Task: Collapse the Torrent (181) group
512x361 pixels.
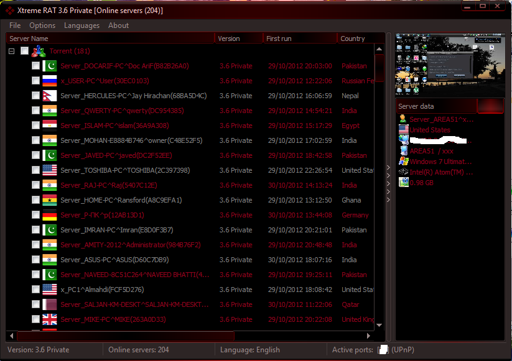Action: point(11,51)
